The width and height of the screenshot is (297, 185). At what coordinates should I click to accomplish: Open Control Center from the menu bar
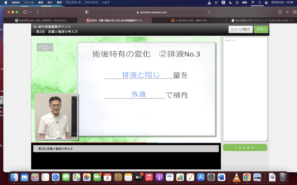pyautogui.click(x=266, y=2)
